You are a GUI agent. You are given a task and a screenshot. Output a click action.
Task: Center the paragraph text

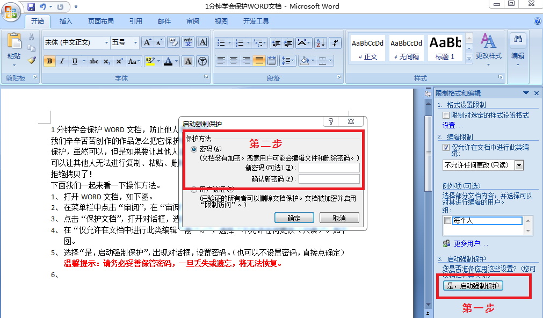(234, 61)
